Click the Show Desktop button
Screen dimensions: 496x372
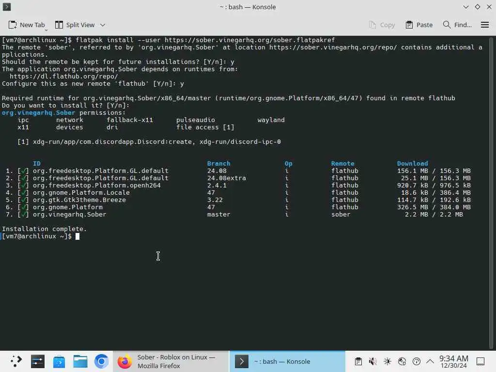pyautogui.click(x=480, y=361)
